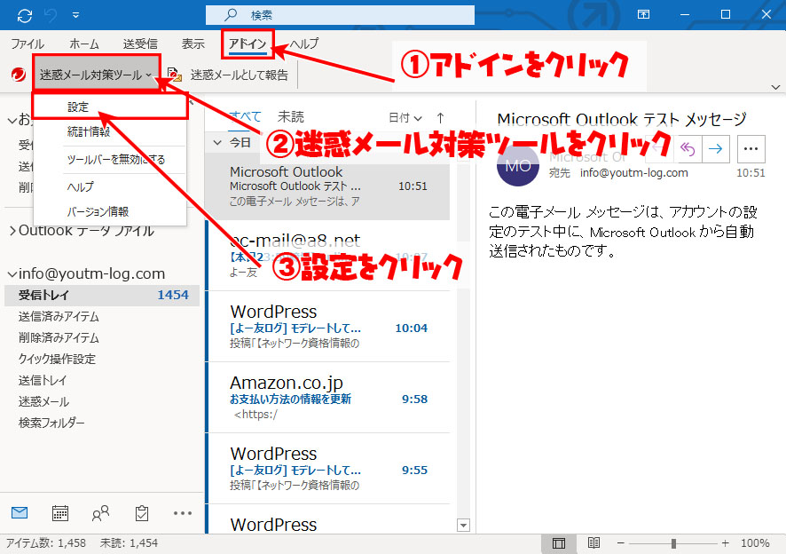Open the 迷惑メール folder
This screenshot has width=786, height=554.
click(43, 401)
